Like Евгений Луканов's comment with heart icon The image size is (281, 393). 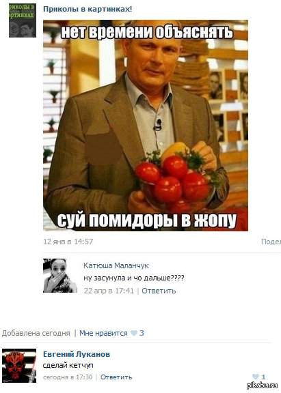(x=256, y=377)
